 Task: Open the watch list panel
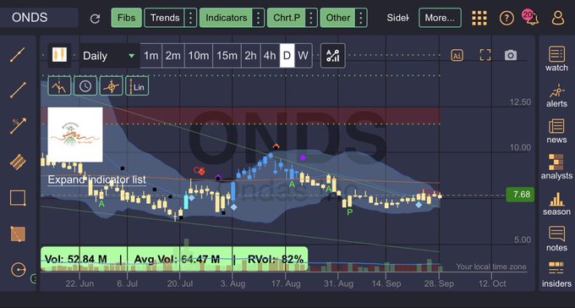click(556, 58)
